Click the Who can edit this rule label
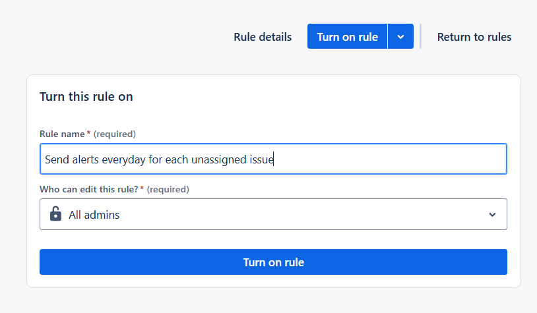This screenshot has width=537, height=313. [88, 189]
